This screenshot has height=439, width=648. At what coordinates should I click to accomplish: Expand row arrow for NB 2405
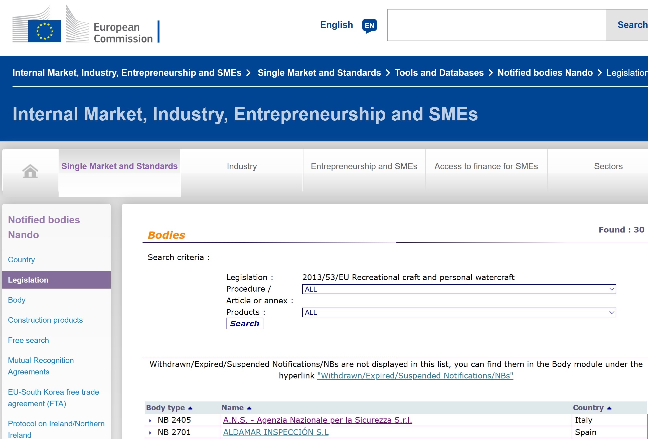click(150, 420)
